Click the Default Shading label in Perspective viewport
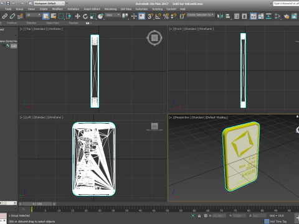Image resolution: width=299 pixels, height=224 pixels. coord(216,117)
